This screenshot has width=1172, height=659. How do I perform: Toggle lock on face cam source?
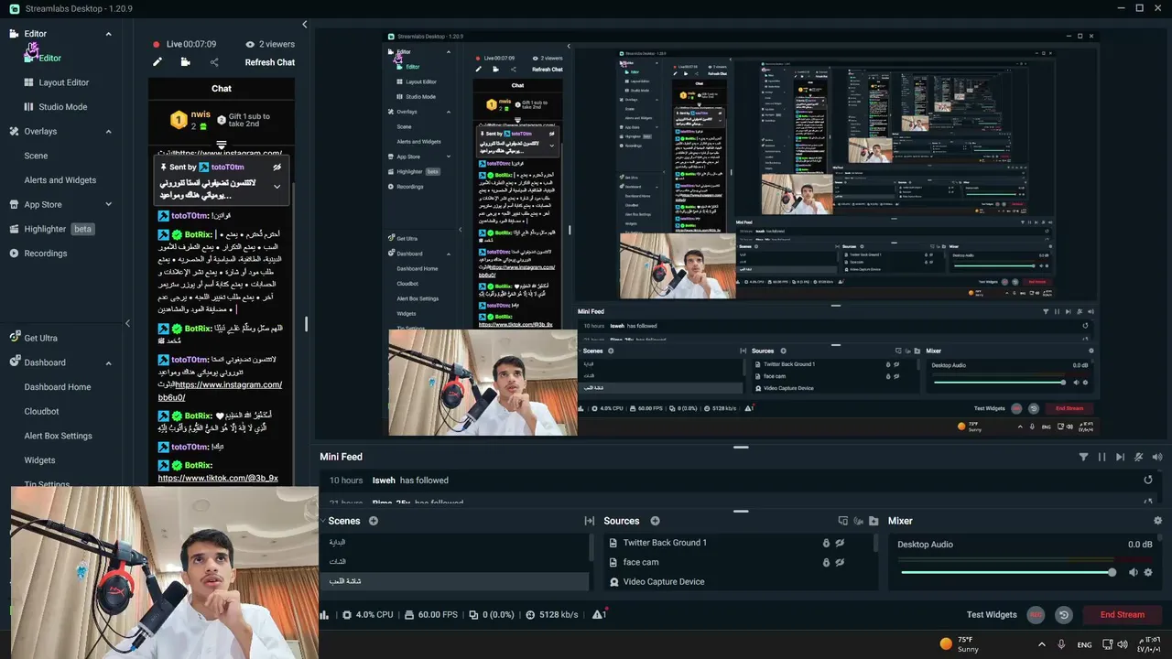(x=826, y=562)
